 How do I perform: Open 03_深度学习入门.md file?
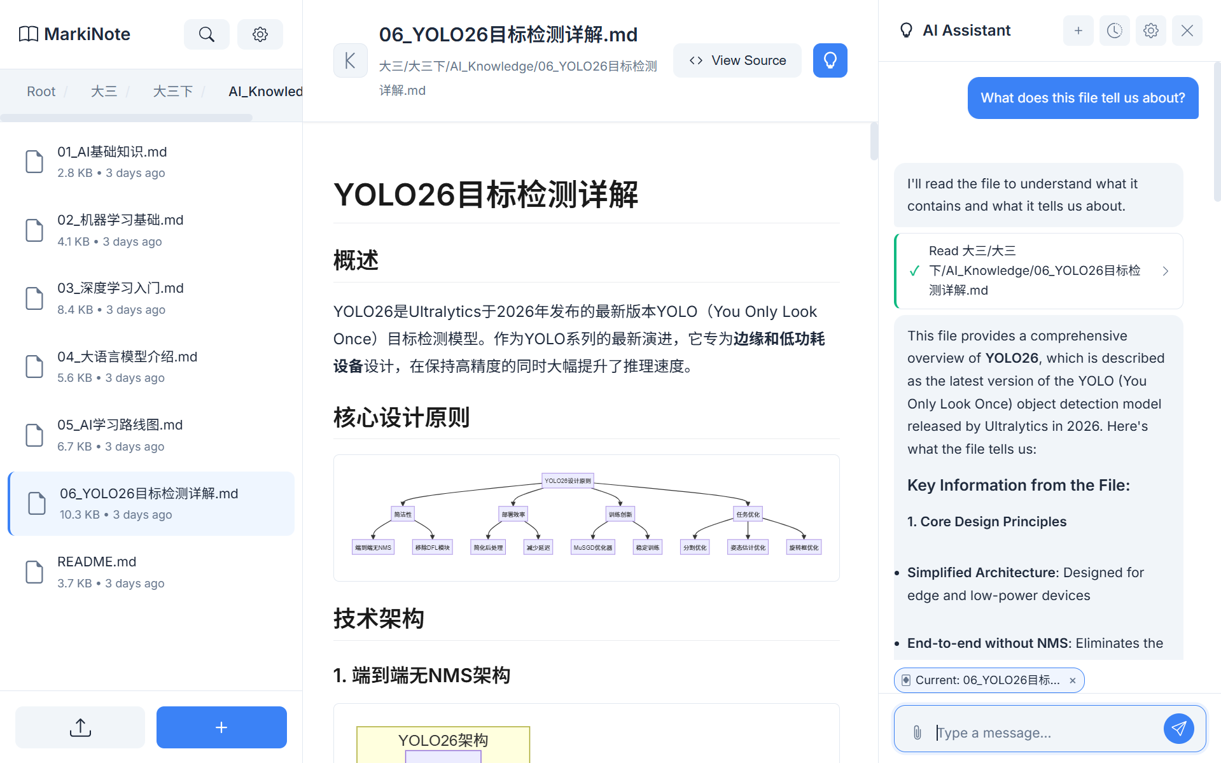pyautogui.click(x=151, y=298)
